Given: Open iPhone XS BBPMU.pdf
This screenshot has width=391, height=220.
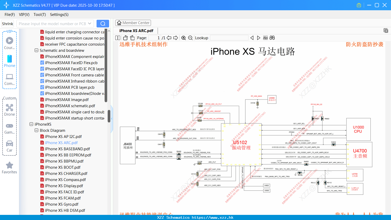Looking at the screenshot, I should point(64,161).
